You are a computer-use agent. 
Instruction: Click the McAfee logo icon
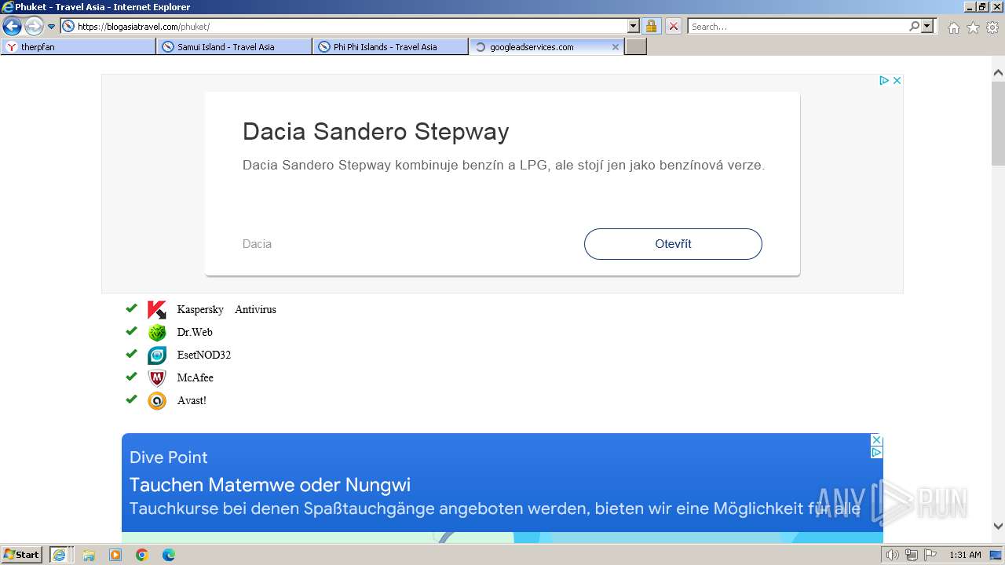click(157, 378)
